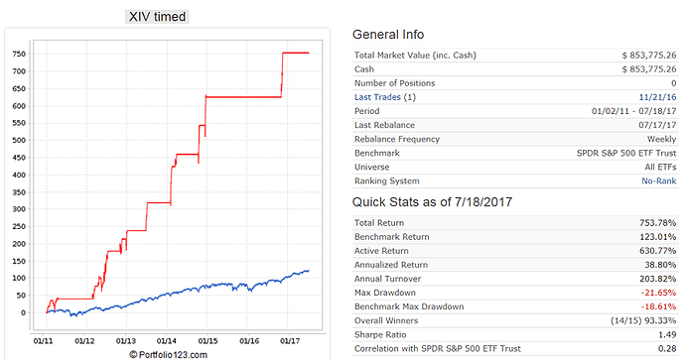Open the Last Trades link
The image size is (685, 360).
(377, 97)
